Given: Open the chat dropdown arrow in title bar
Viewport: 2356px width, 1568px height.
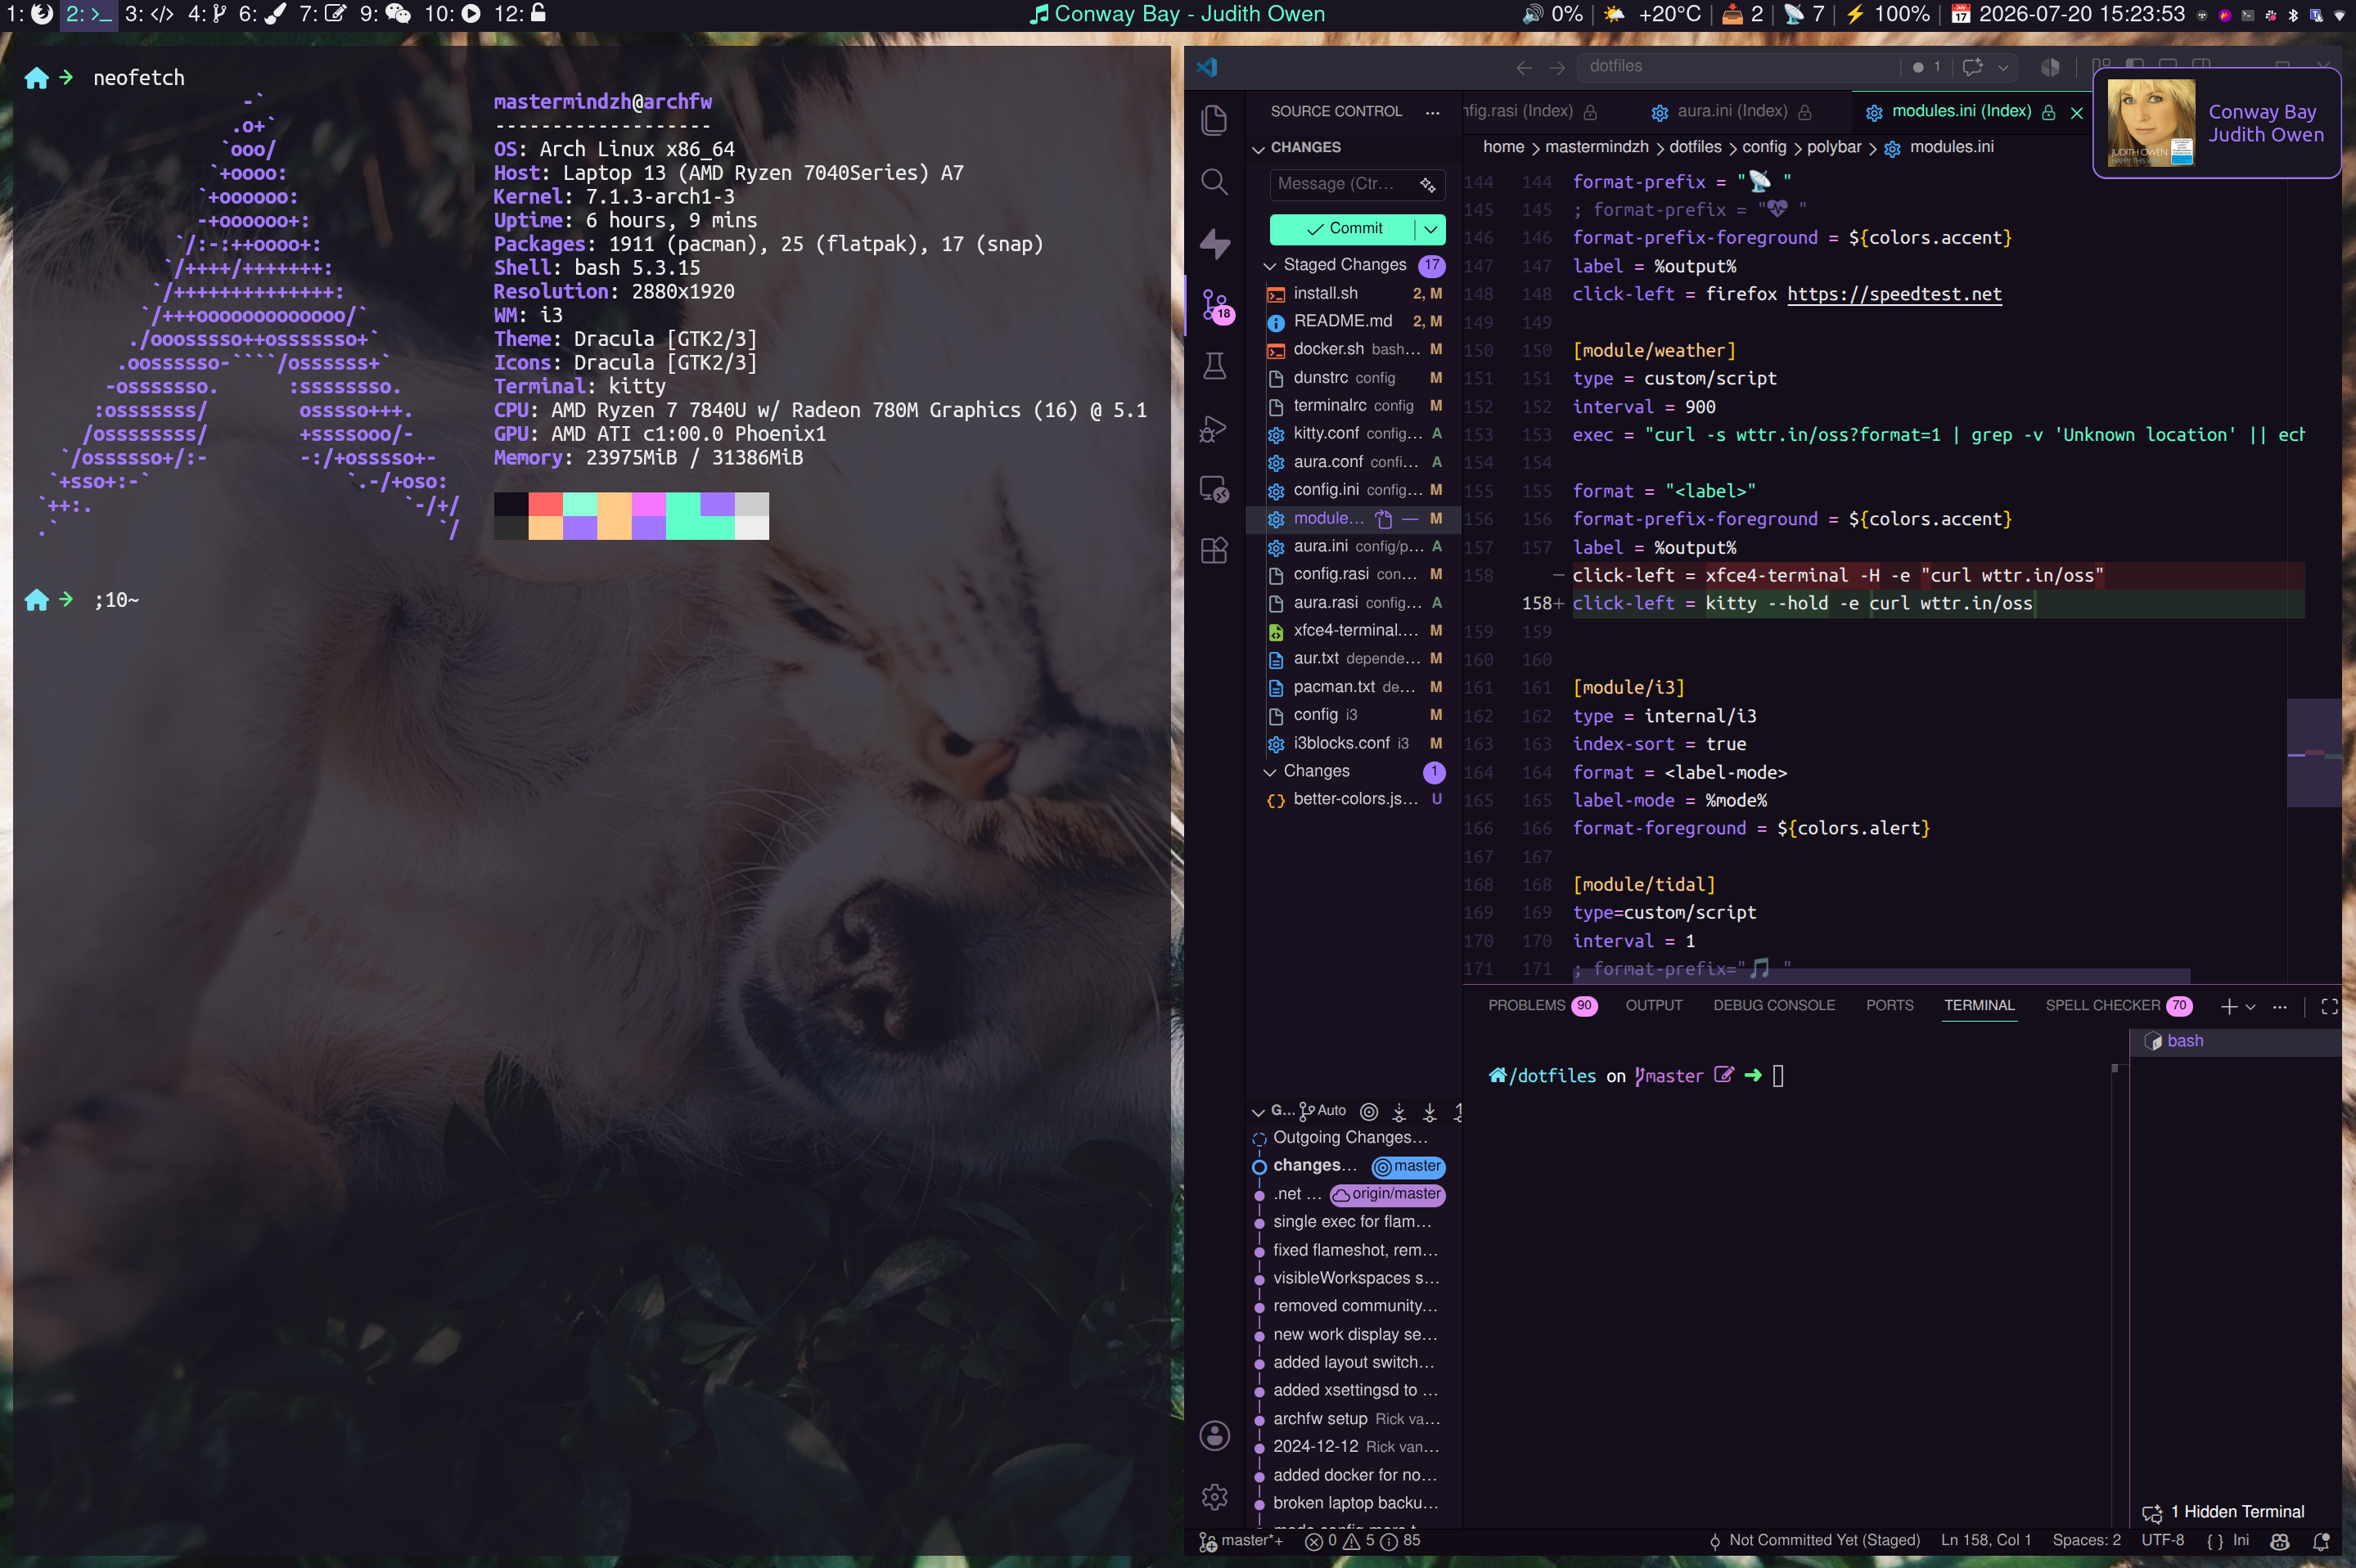Looking at the screenshot, I should click(x=2002, y=67).
